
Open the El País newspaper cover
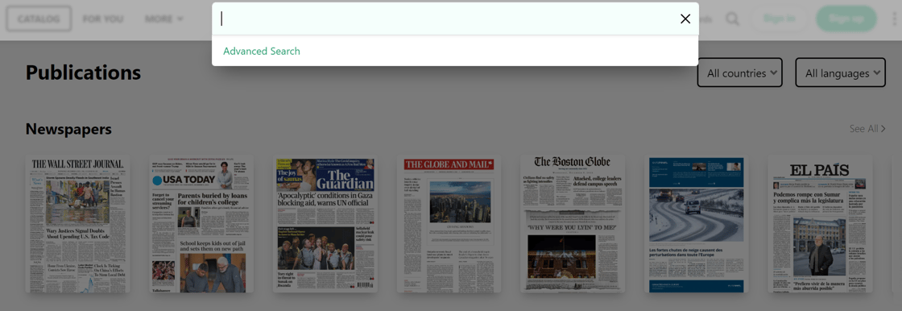[x=820, y=223]
